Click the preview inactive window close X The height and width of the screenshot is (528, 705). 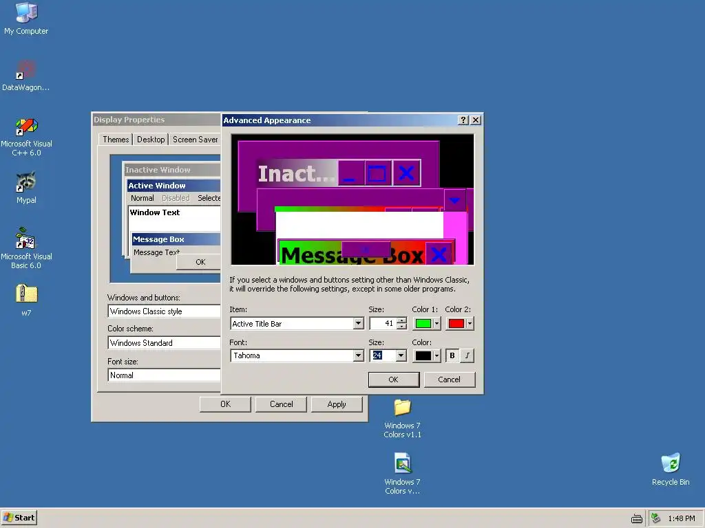406,173
